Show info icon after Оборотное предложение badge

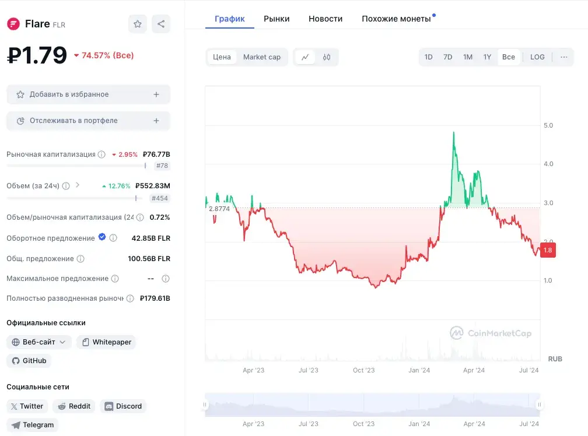point(113,238)
